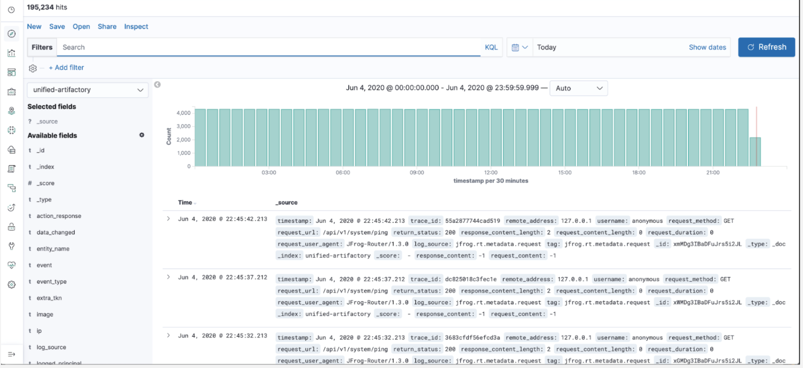This screenshot has height=368, width=803.
Task: Toggle KQL query language switch
Action: 491,47
